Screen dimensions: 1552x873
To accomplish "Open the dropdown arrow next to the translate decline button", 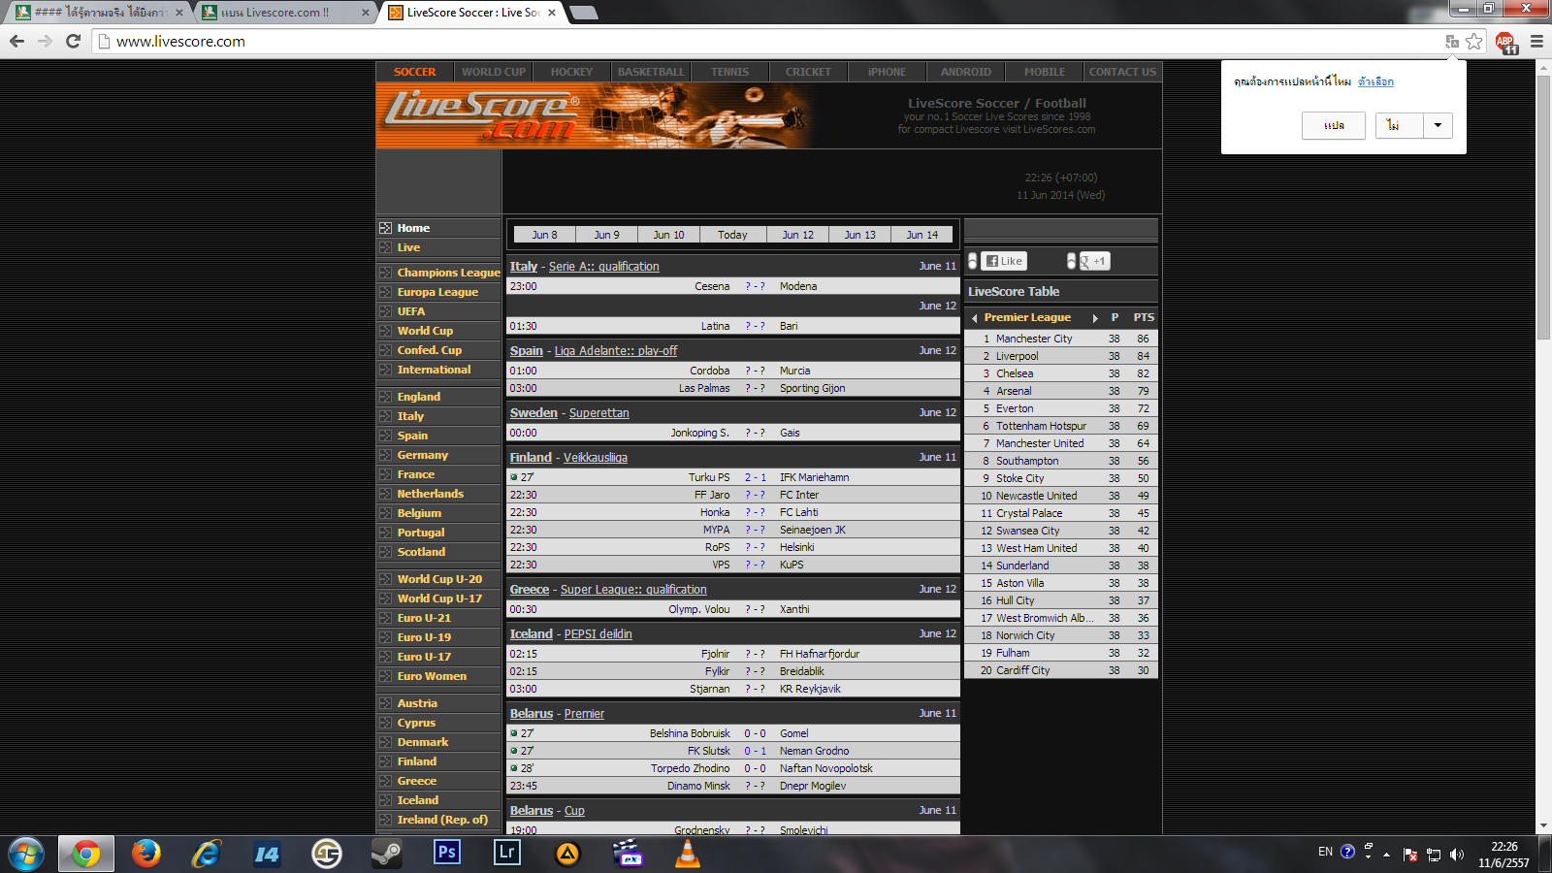I will pos(1438,125).
